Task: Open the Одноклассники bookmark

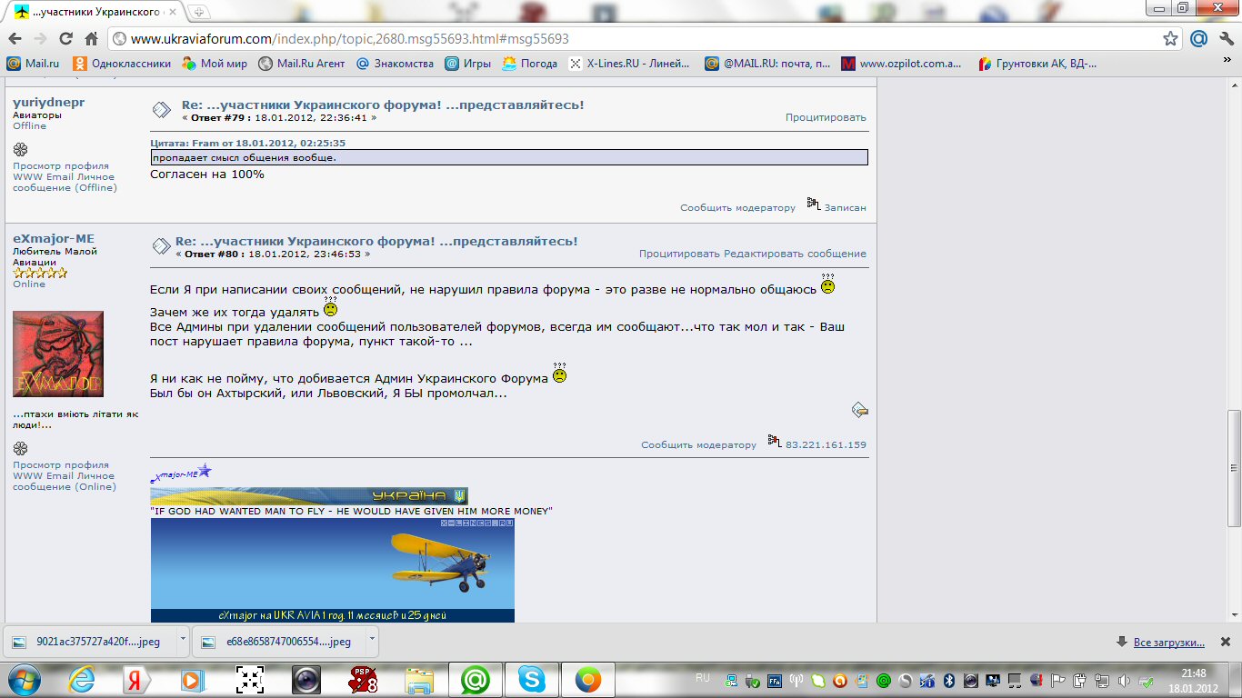Action: [x=122, y=64]
